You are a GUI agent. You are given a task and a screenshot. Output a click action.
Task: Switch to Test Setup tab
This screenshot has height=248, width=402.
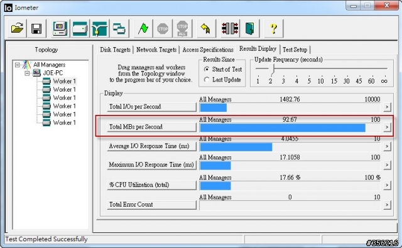(x=295, y=50)
